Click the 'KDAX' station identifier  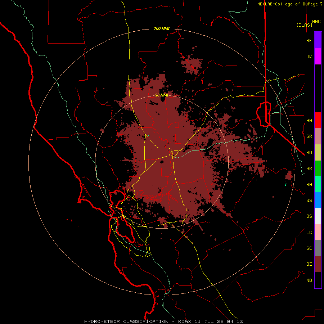tap(185, 321)
